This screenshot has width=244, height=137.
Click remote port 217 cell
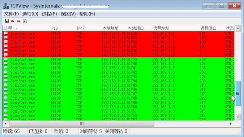[x=202, y=116]
